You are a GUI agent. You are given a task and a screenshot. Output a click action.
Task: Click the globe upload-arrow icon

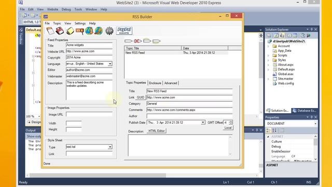(x=99, y=31)
